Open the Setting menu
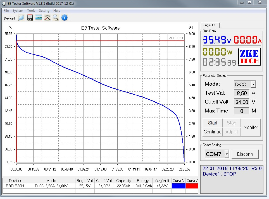Viewport: 269px width, 199px height. [44, 11]
